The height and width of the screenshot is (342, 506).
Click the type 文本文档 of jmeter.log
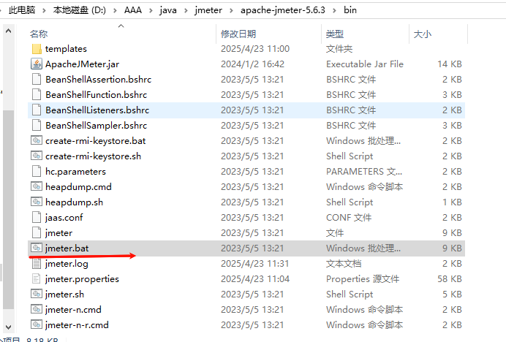[x=344, y=264]
